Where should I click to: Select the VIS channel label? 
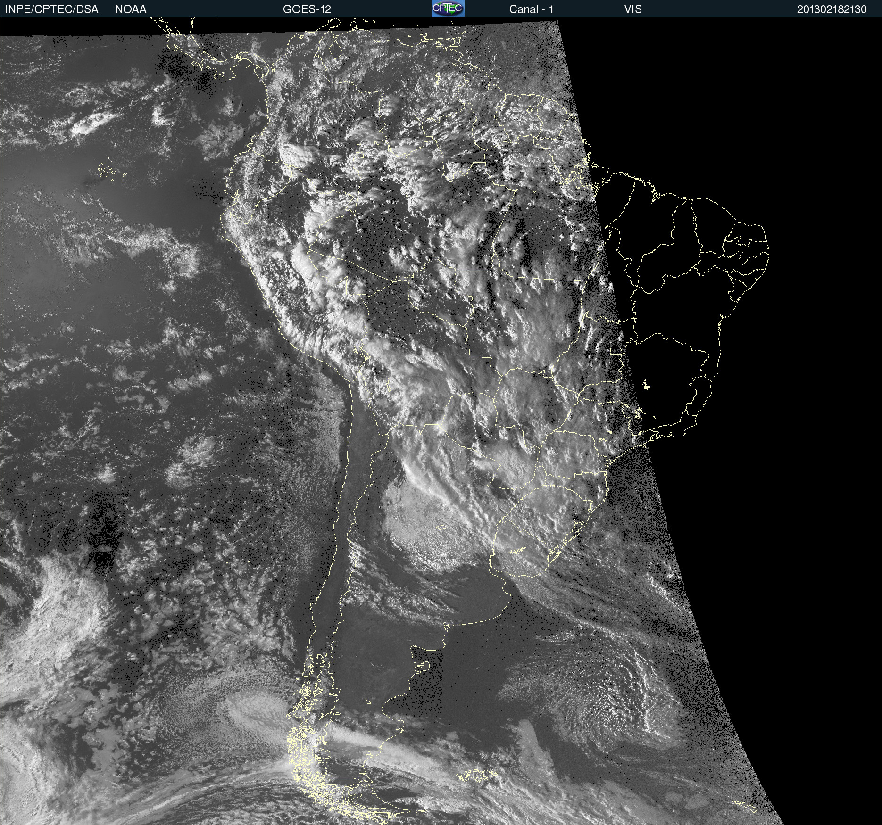tap(633, 9)
